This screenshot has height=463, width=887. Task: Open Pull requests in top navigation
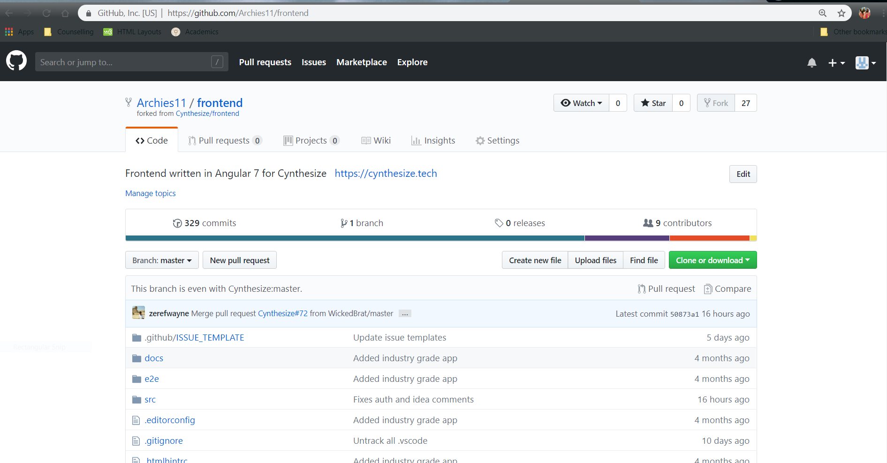(x=265, y=62)
